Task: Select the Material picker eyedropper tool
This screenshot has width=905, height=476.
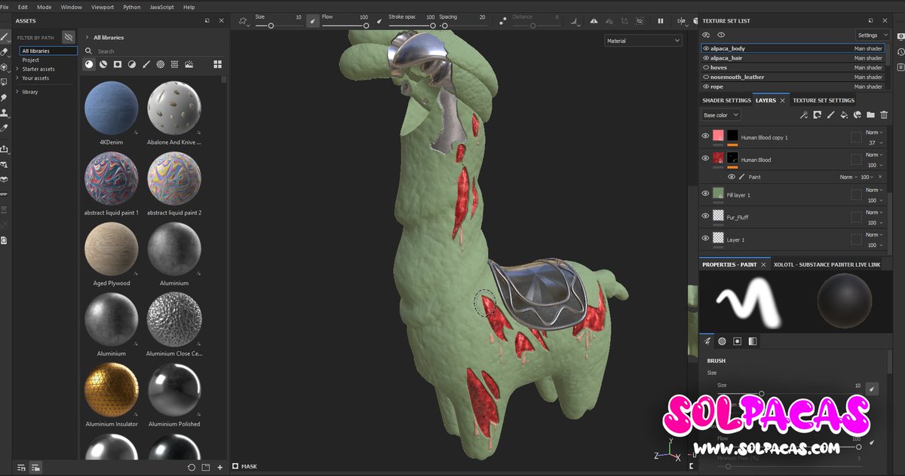Action: tap(5, 128)
